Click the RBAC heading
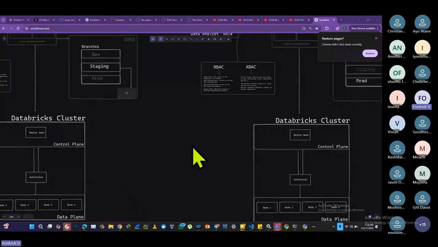438x247 pixels. coord(219,67)
